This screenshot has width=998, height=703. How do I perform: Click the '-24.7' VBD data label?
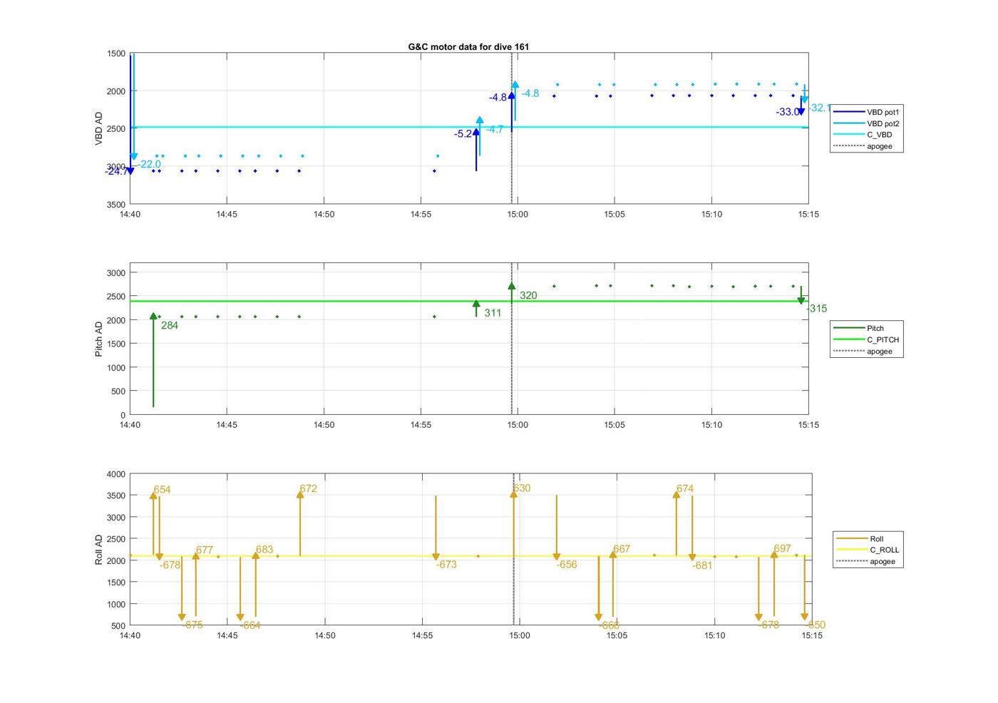[x=116, y=171]
